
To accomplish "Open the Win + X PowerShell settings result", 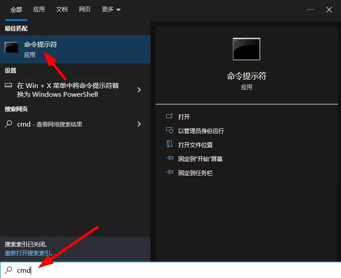I will [x=75, y=90].
